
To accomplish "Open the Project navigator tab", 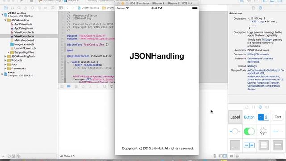I will pyautogui.click(x=6, y=8).
